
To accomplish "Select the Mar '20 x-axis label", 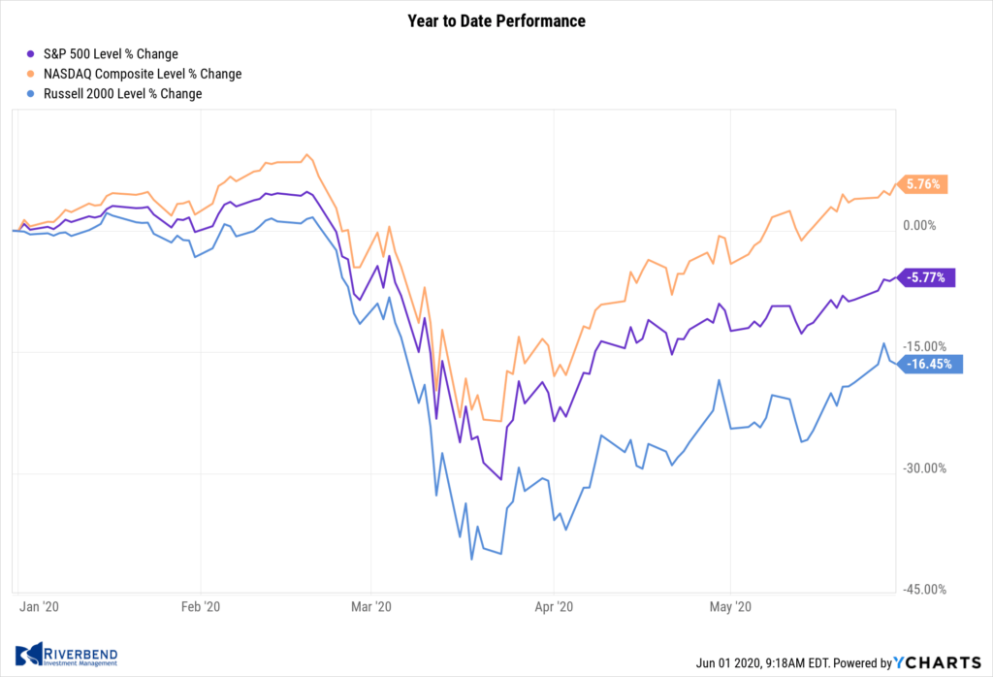I will (x=371, y=607).
